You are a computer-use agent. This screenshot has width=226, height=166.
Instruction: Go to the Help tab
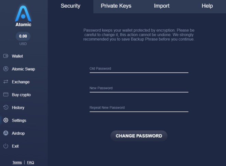207,6
